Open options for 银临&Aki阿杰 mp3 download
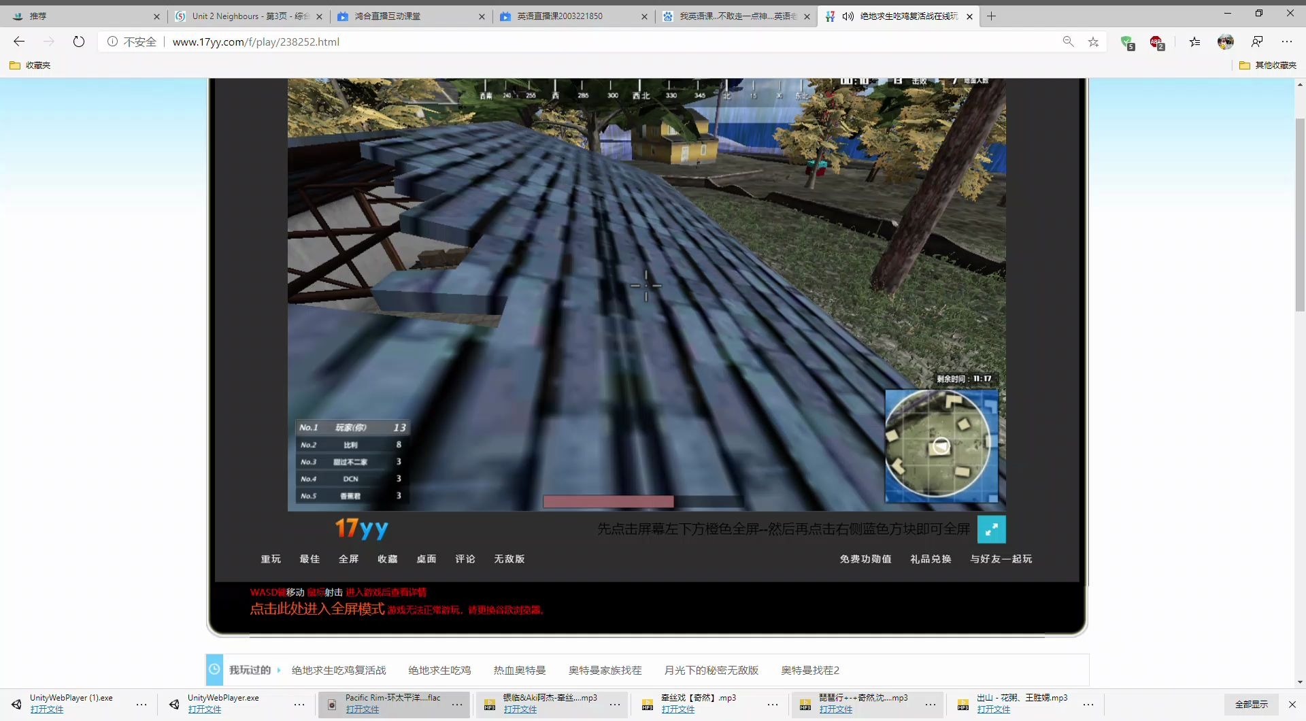The image size is (1306, 721). (615, 705)
